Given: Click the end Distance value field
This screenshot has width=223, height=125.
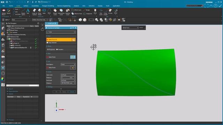Looking at the screenshot, I should pyautogui.click(x=68, y=83).
